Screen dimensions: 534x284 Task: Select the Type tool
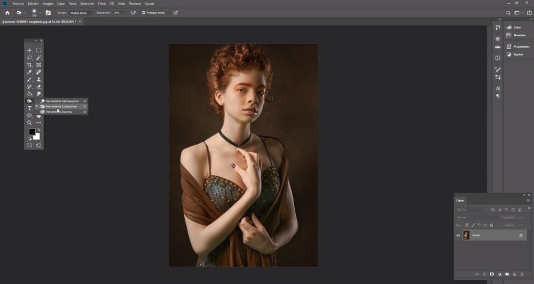click(29, 108)
